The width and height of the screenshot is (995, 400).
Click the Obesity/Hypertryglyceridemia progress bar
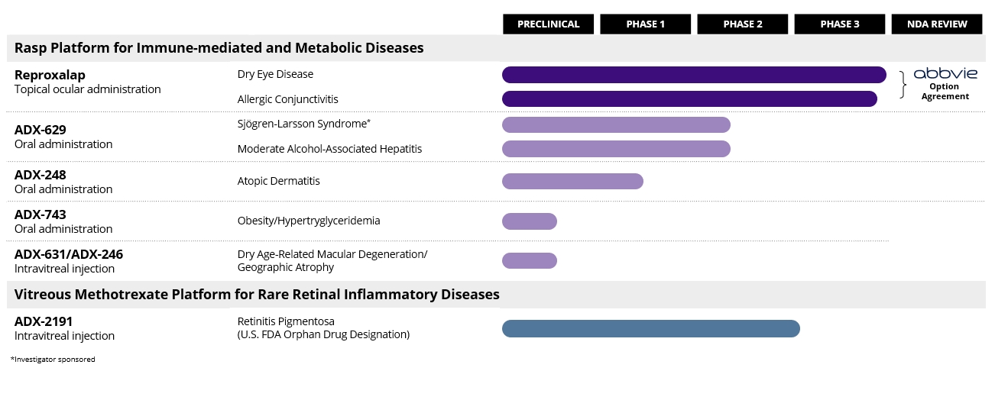pos(529,221)
